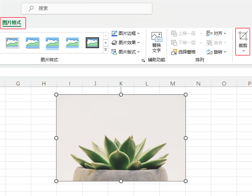Click the picture's top-left corner handle
The height and width of the screenshot is (196, 252).
pyautogui.click(x=56, y=94)
